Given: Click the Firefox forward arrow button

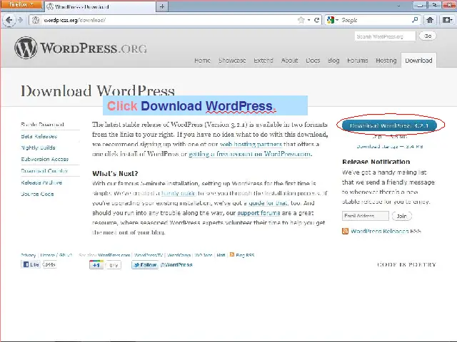Looking at the screenshot, I should [20, 20].
